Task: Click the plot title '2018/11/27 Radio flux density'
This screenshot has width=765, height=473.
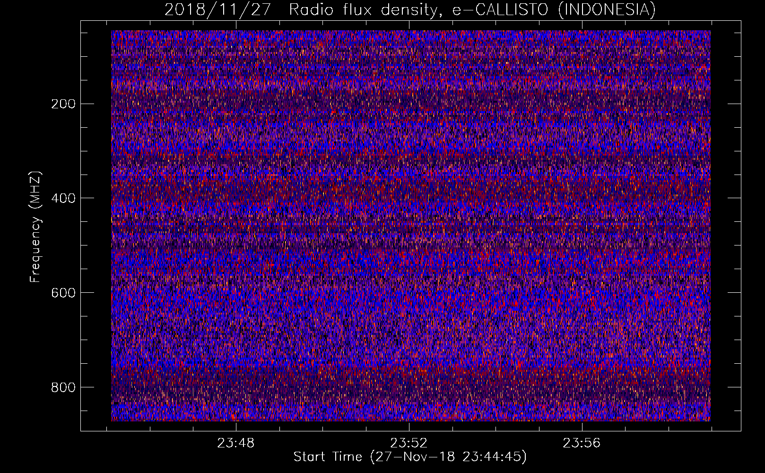Action: point(410,9)
